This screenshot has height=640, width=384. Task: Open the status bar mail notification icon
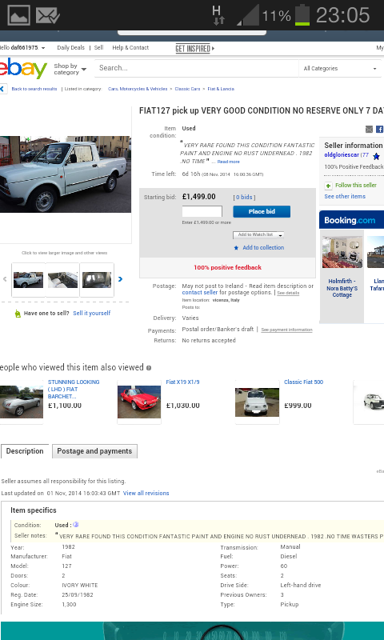click(x=48, y=15)
